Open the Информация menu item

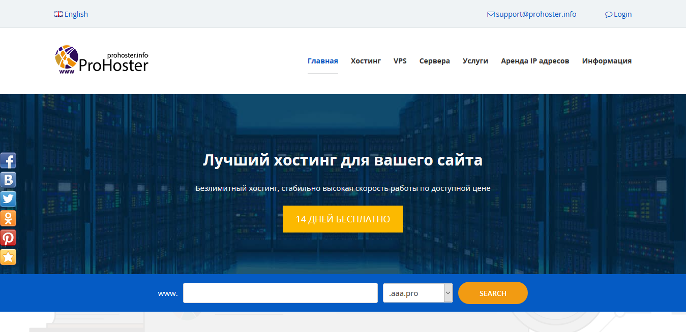point(607,61)
